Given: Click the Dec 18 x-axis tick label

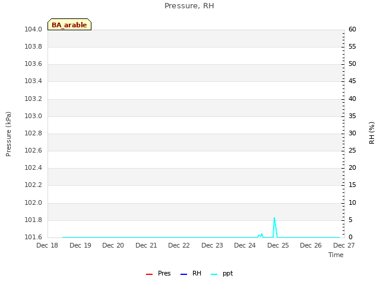Looking at the screenshot, I should click(47, 245).
